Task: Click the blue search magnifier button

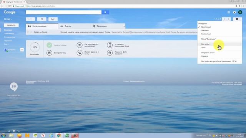Action: [105, 12]
